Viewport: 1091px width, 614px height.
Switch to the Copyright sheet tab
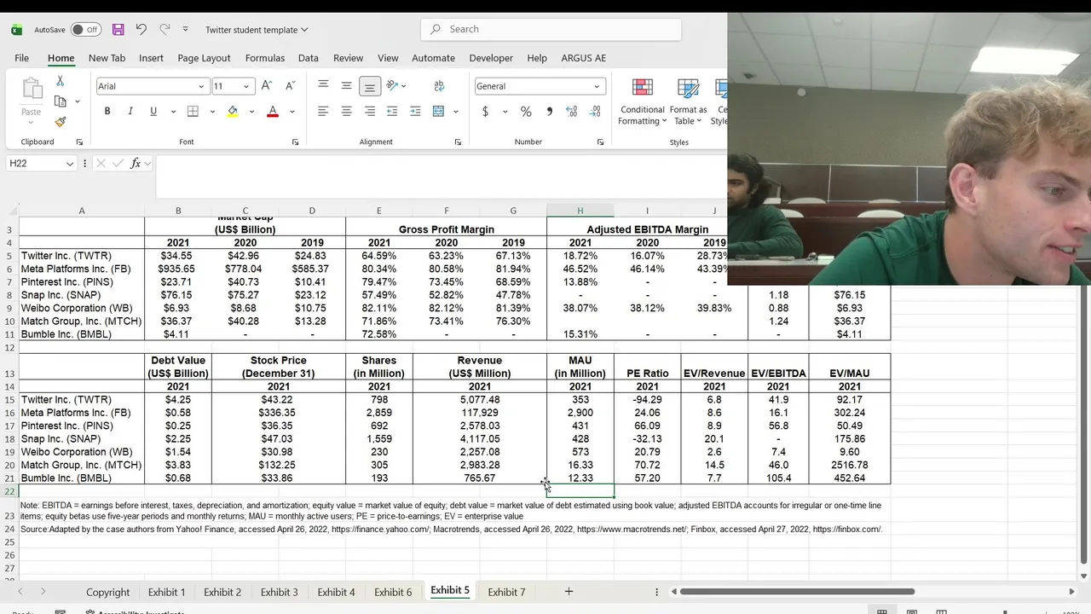(x=107, y=592)
